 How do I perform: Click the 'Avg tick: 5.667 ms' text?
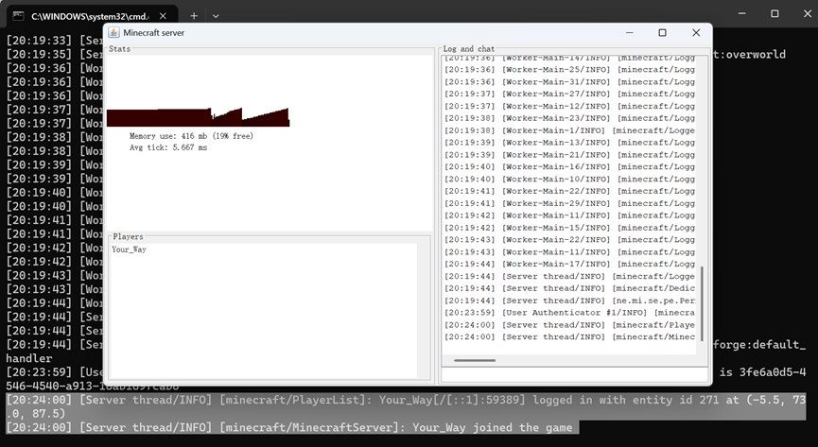168,147
